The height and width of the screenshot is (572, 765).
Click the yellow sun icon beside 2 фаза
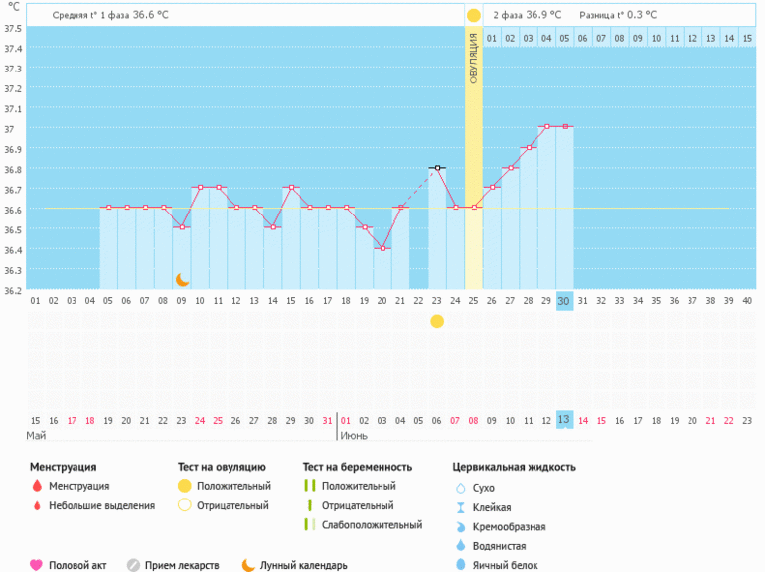473,15
